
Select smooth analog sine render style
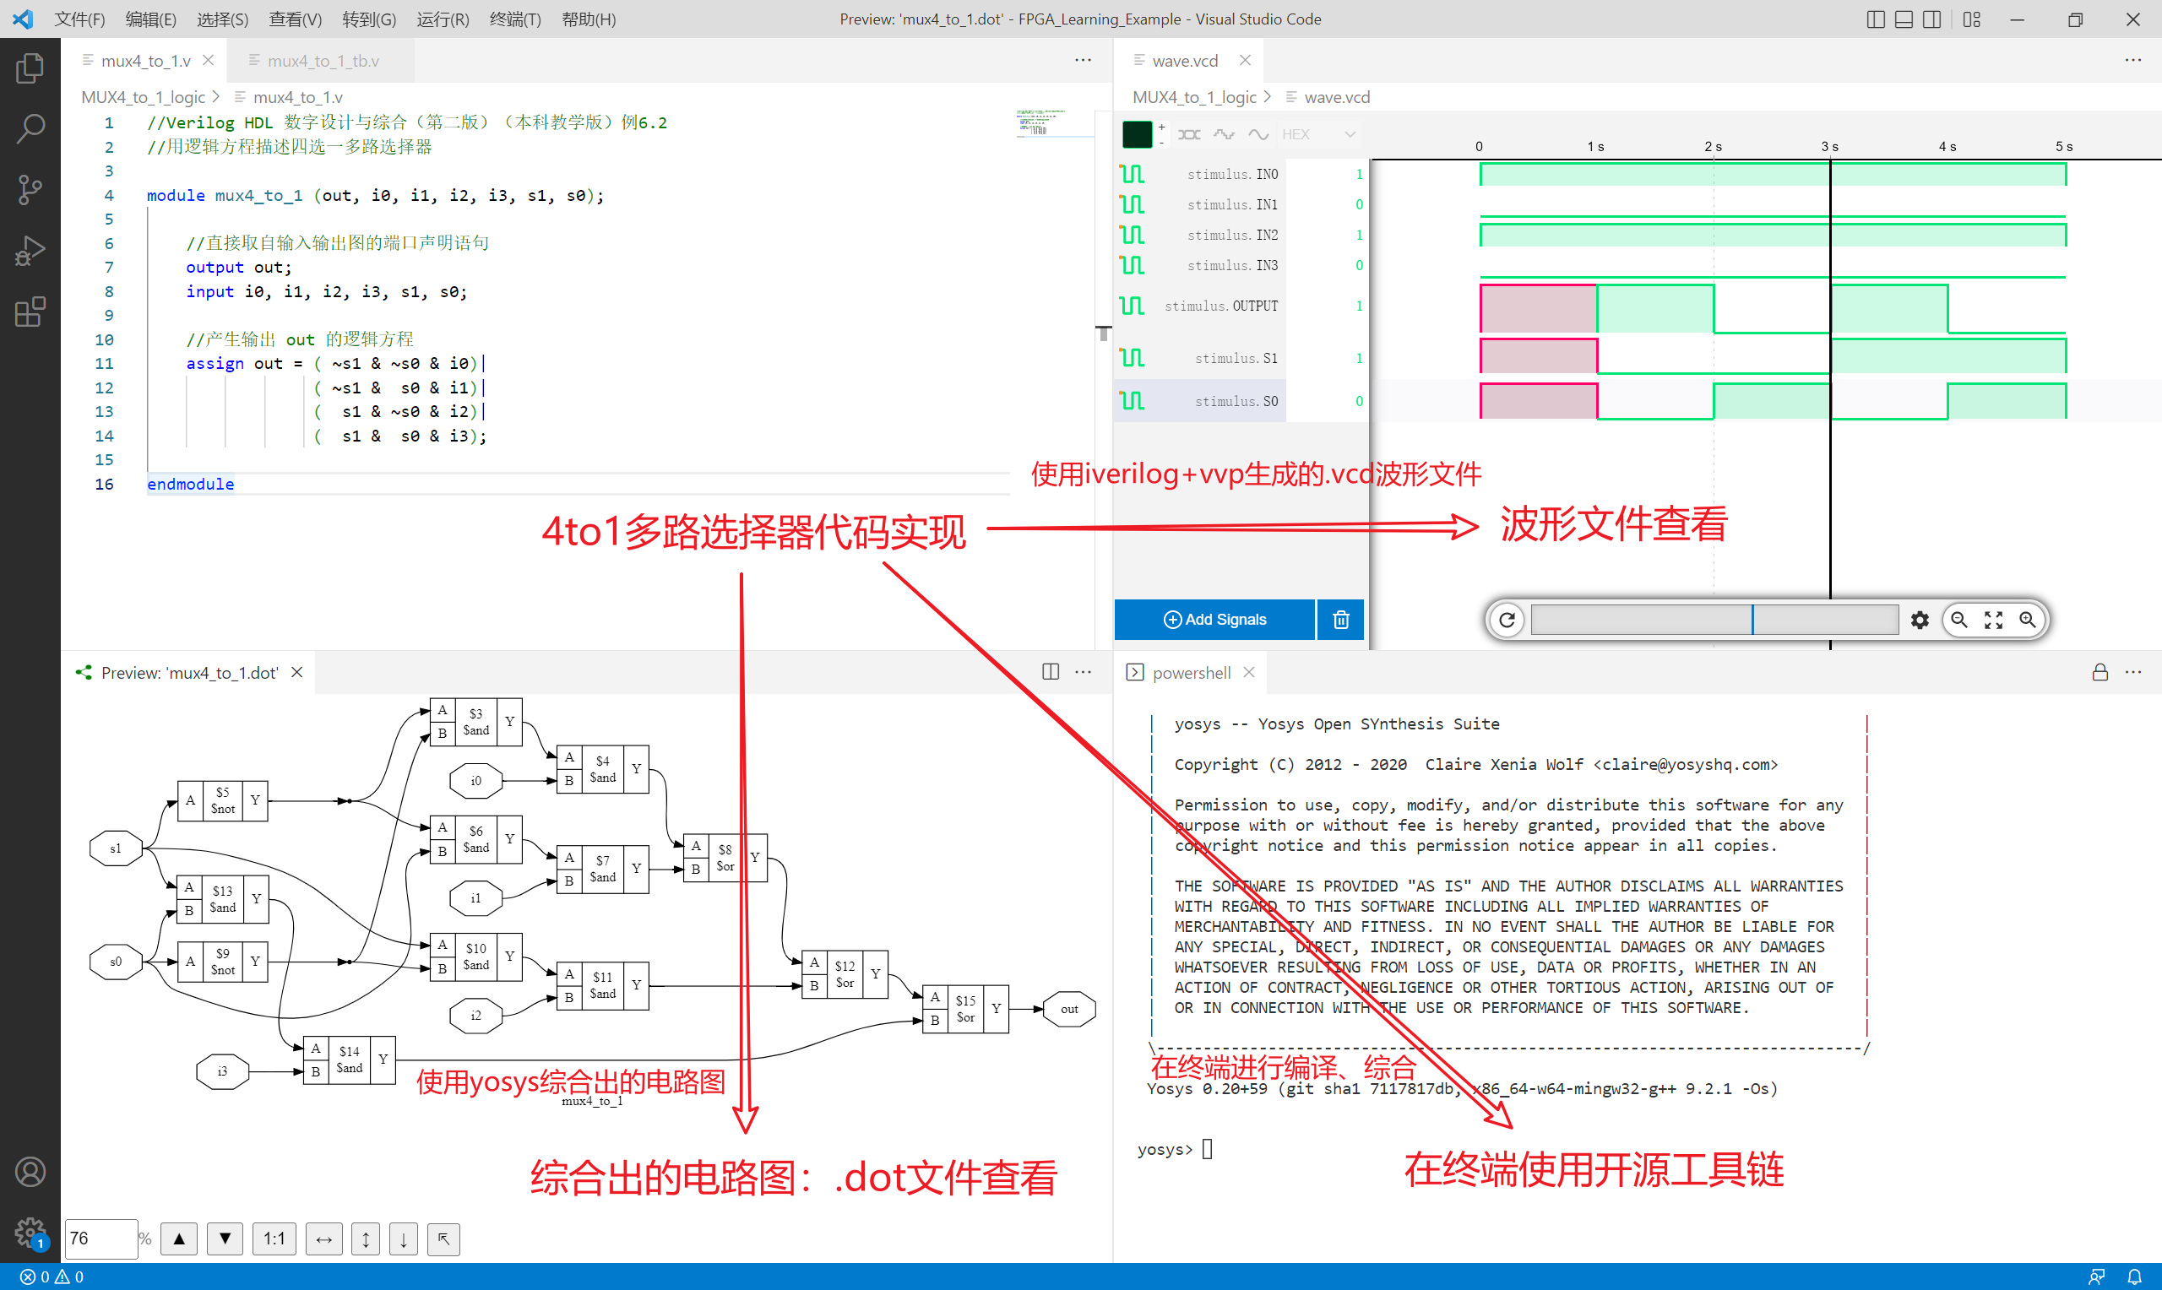[1258, 134]
